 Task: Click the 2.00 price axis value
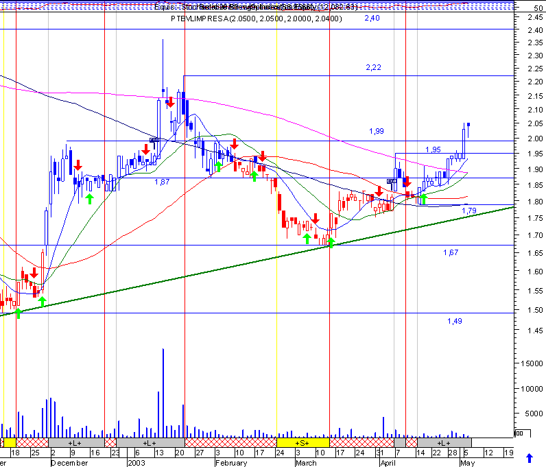tap(535, 139)
